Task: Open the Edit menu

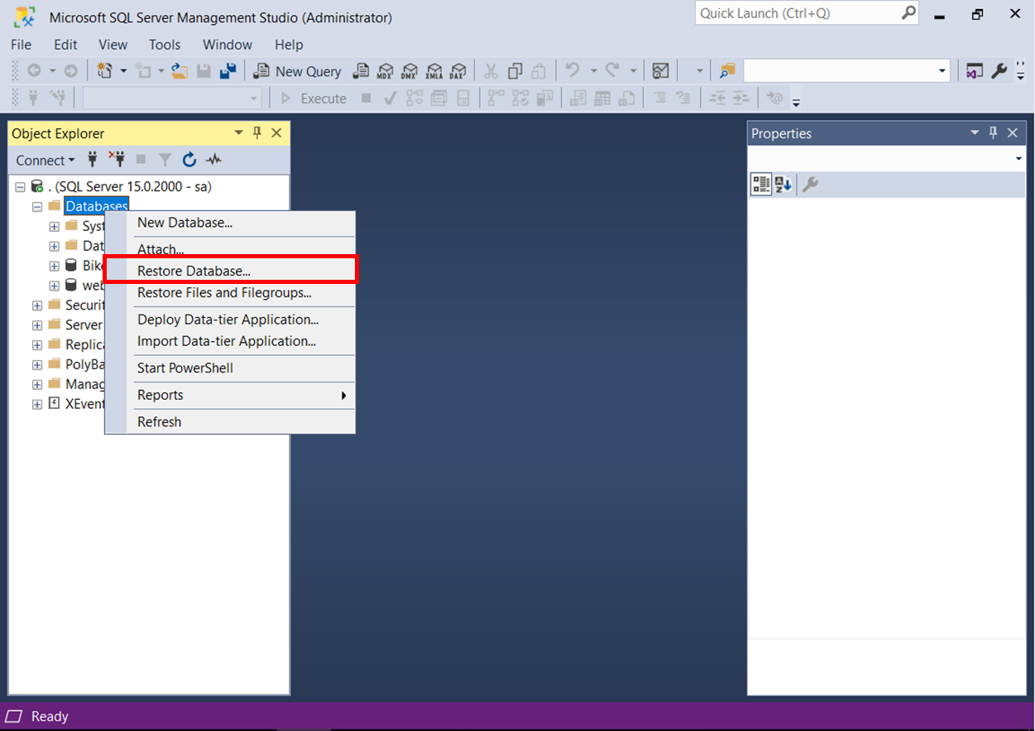Action: pyautogui.click(x=65, y=45)
